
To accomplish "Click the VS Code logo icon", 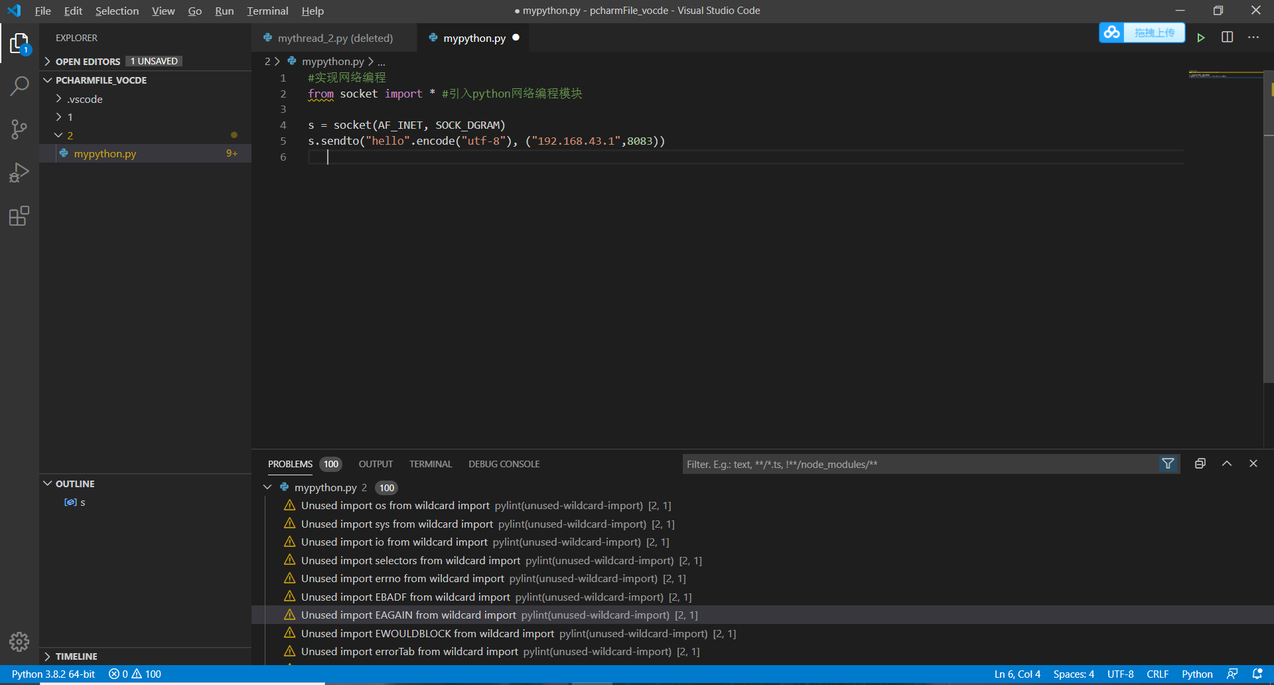I will tap(14, 11).
